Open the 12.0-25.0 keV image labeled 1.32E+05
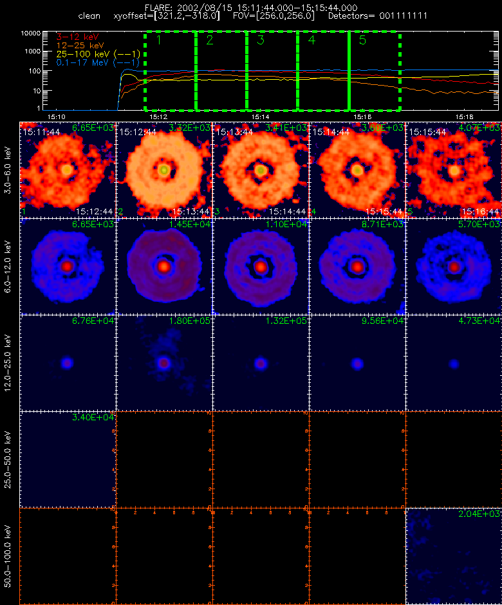This screenshot has height=605, width=502. [261, 363]
